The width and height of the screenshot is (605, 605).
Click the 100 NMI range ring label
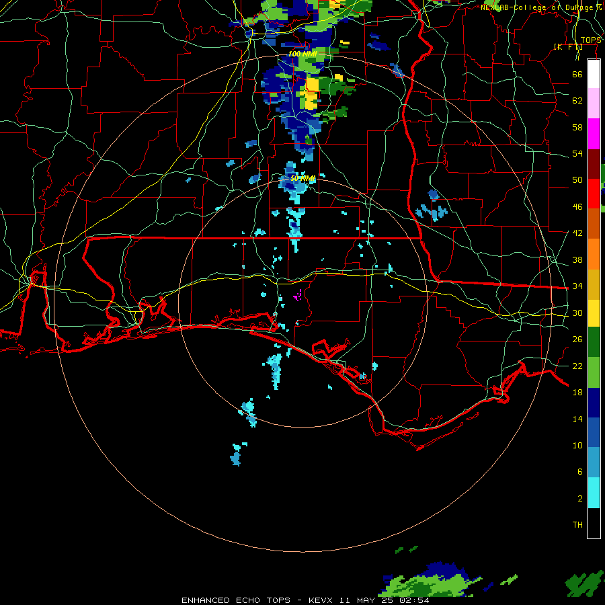coord(302,54)
